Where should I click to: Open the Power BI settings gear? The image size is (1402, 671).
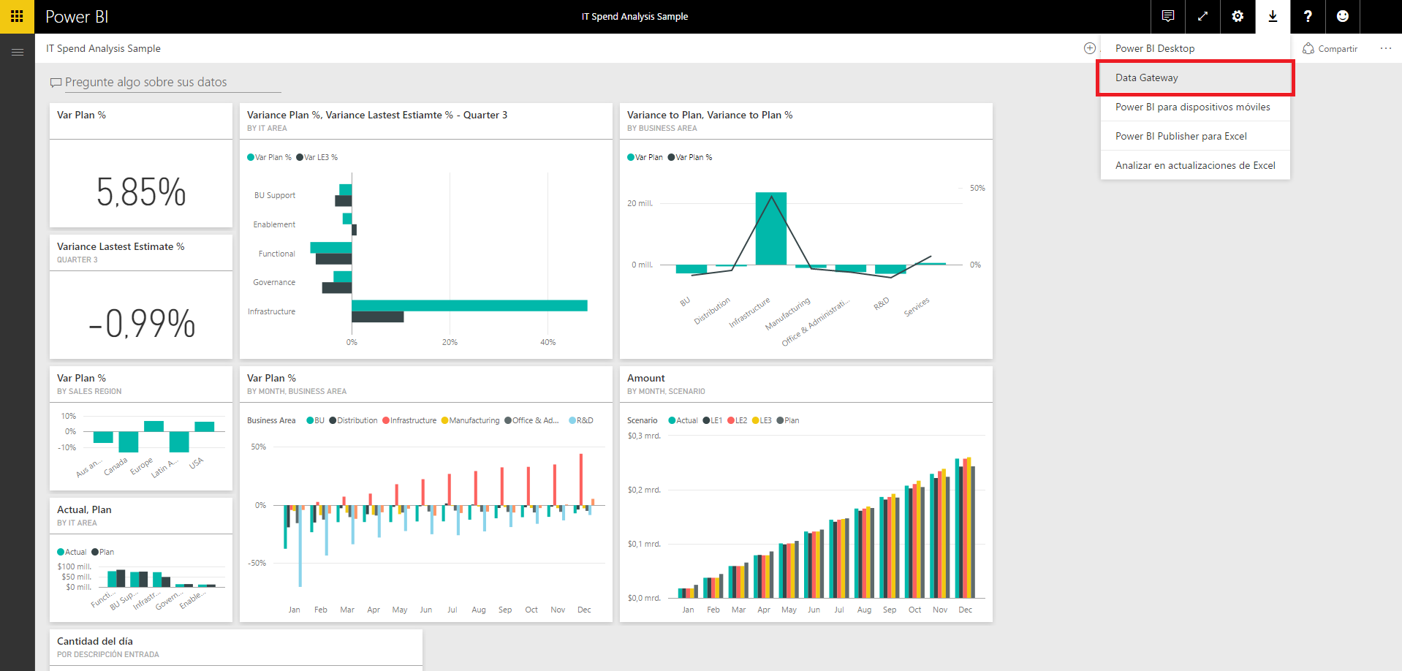[x=1238, y=16]
